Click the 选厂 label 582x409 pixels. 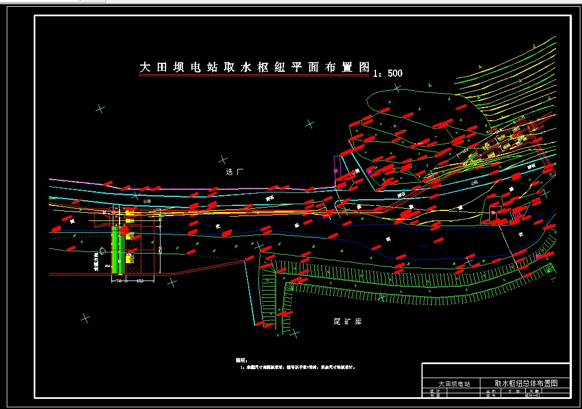(235, 172)
